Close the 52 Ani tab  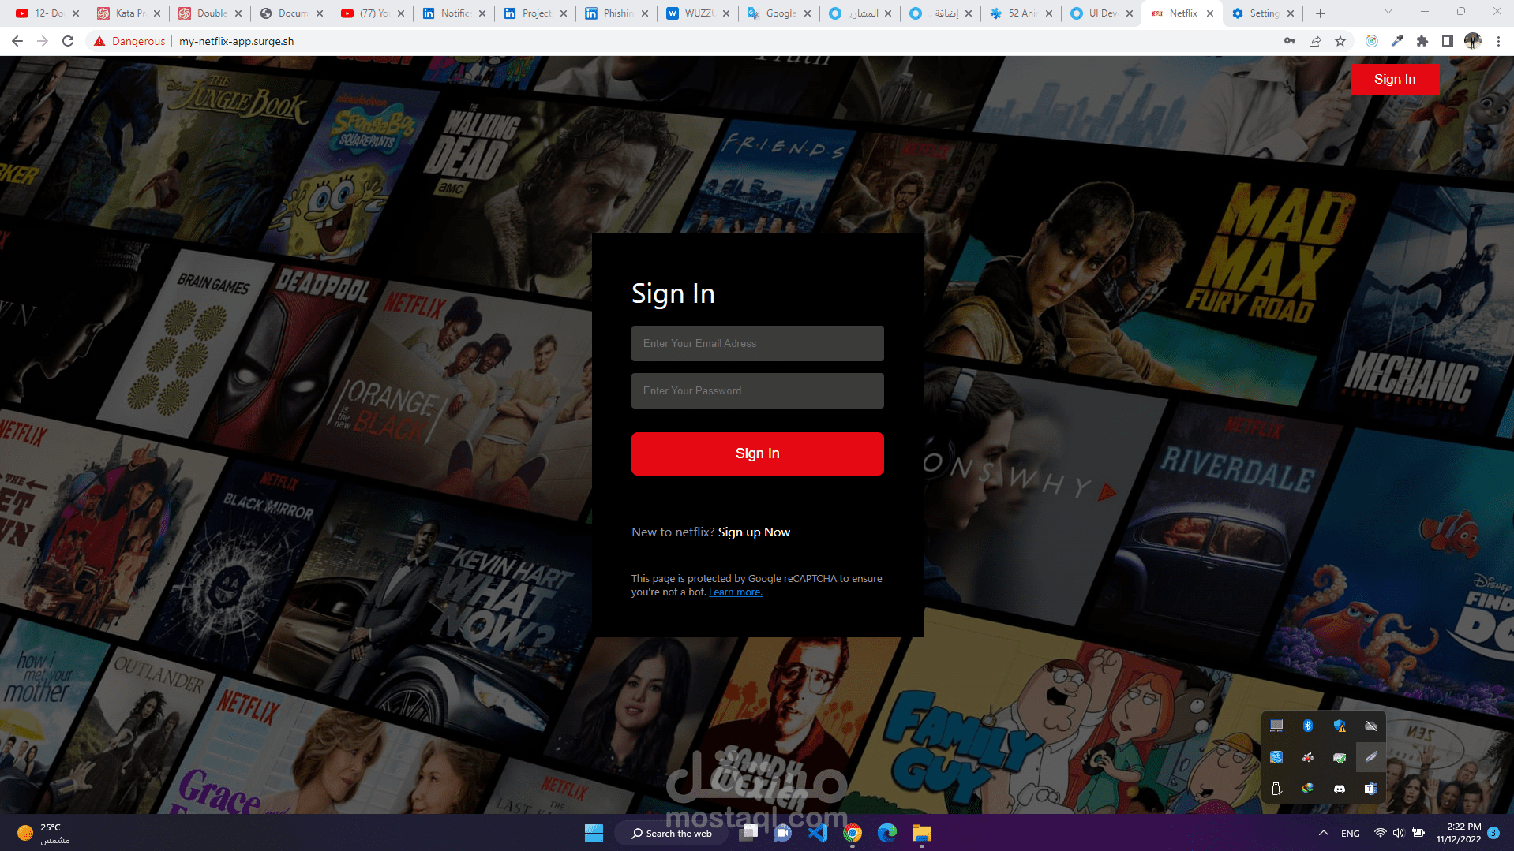click(1049, 13)
